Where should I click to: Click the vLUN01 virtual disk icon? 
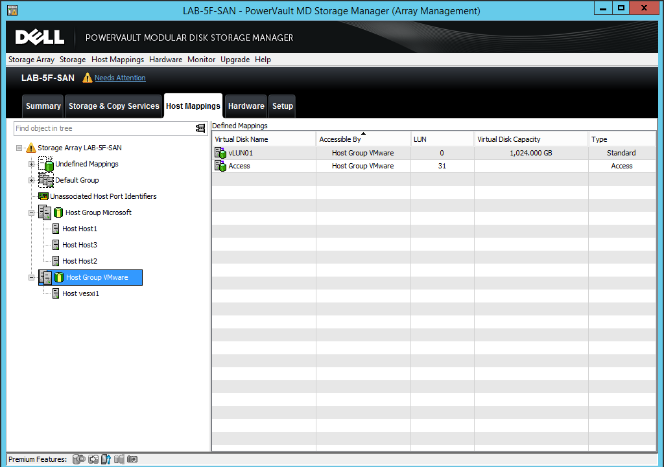(220, 153)
